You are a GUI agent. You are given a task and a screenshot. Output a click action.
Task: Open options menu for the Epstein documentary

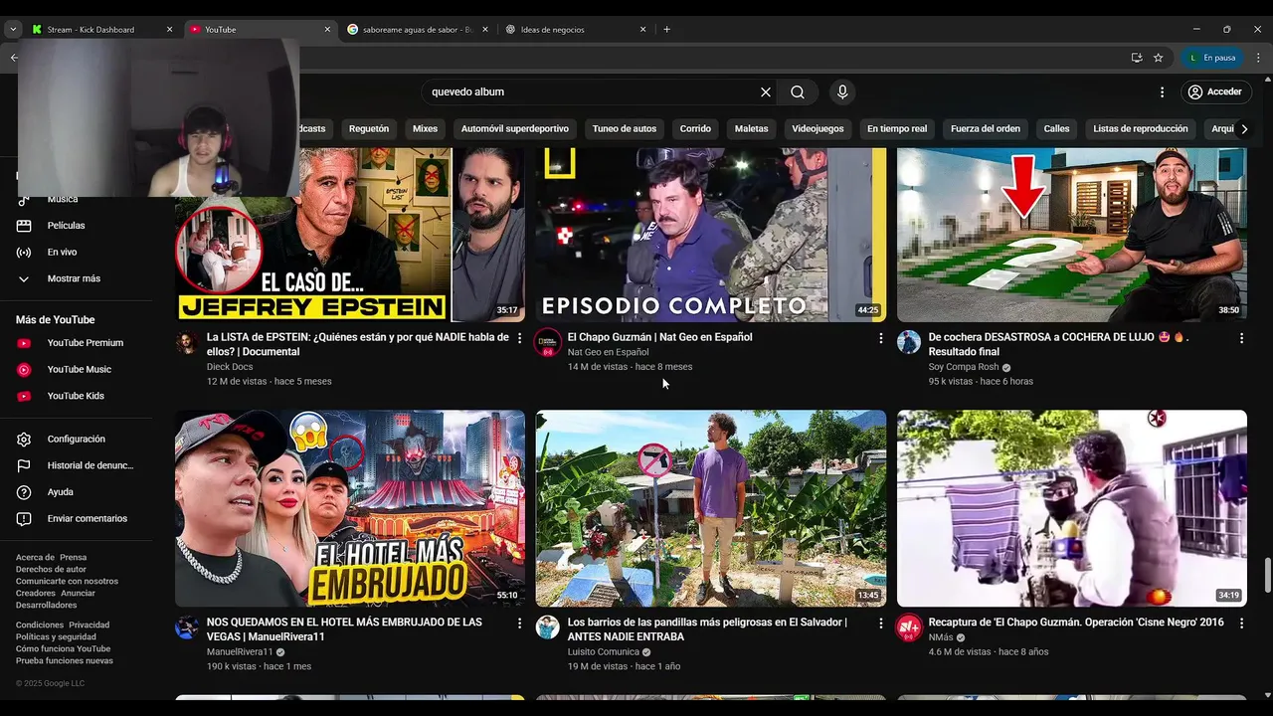(x=519, y=338)
